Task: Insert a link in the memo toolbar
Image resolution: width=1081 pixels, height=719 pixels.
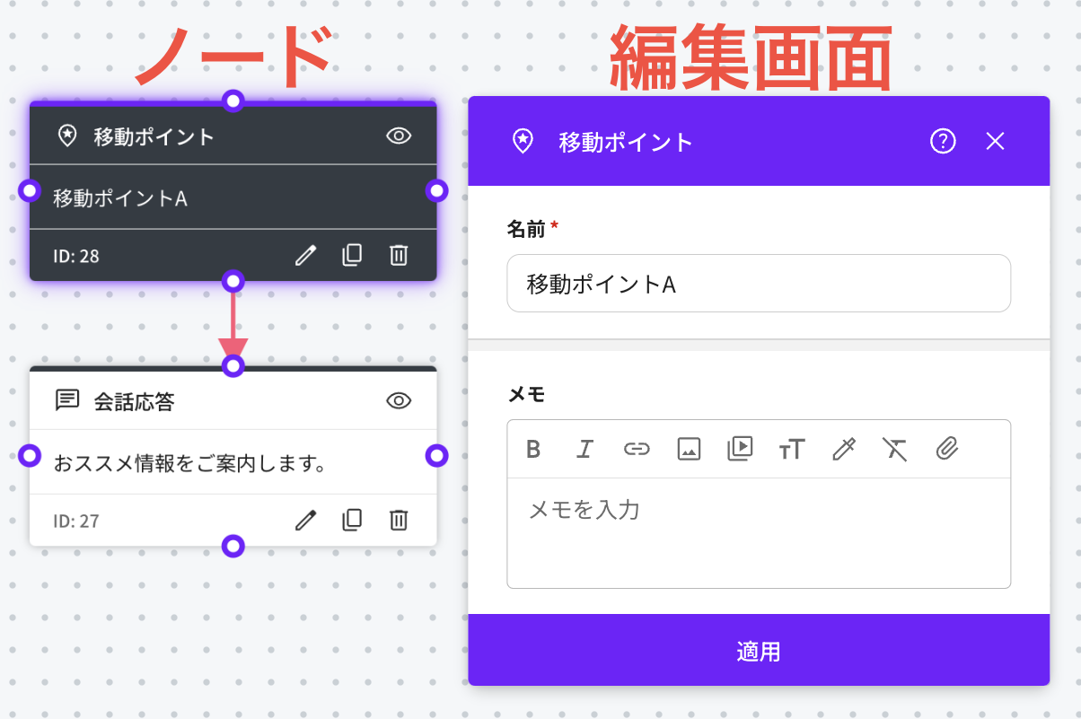Action: click(637, 449)
